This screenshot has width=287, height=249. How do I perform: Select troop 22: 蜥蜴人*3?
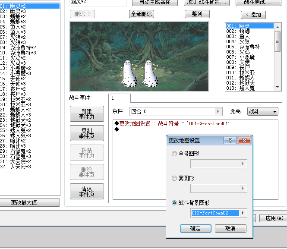tap(30, 115)
